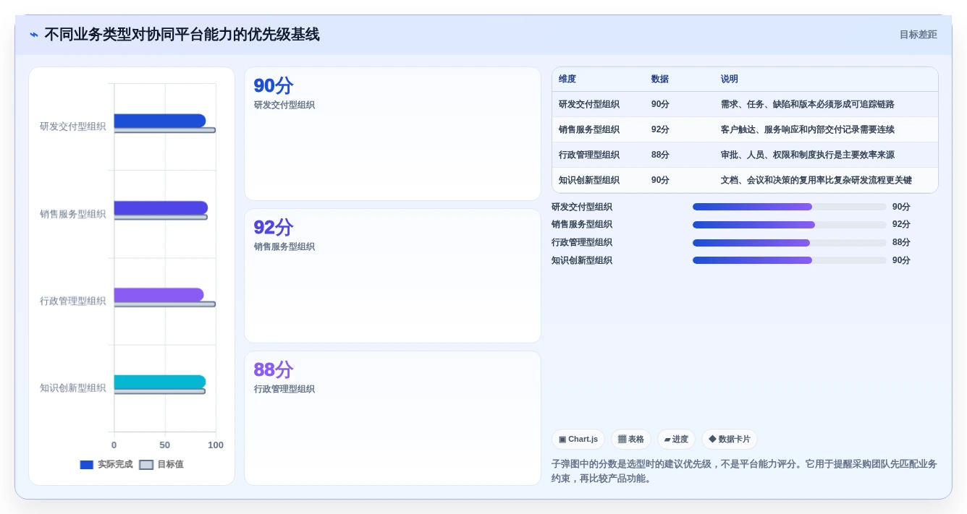Select the 数据卡片 tag chip
967x514 pixels.
coord(730,440)
